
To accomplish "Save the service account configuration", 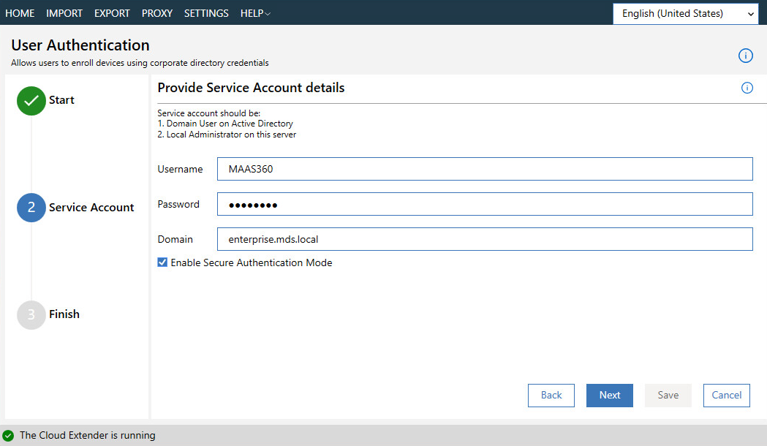I will (668, 395).
